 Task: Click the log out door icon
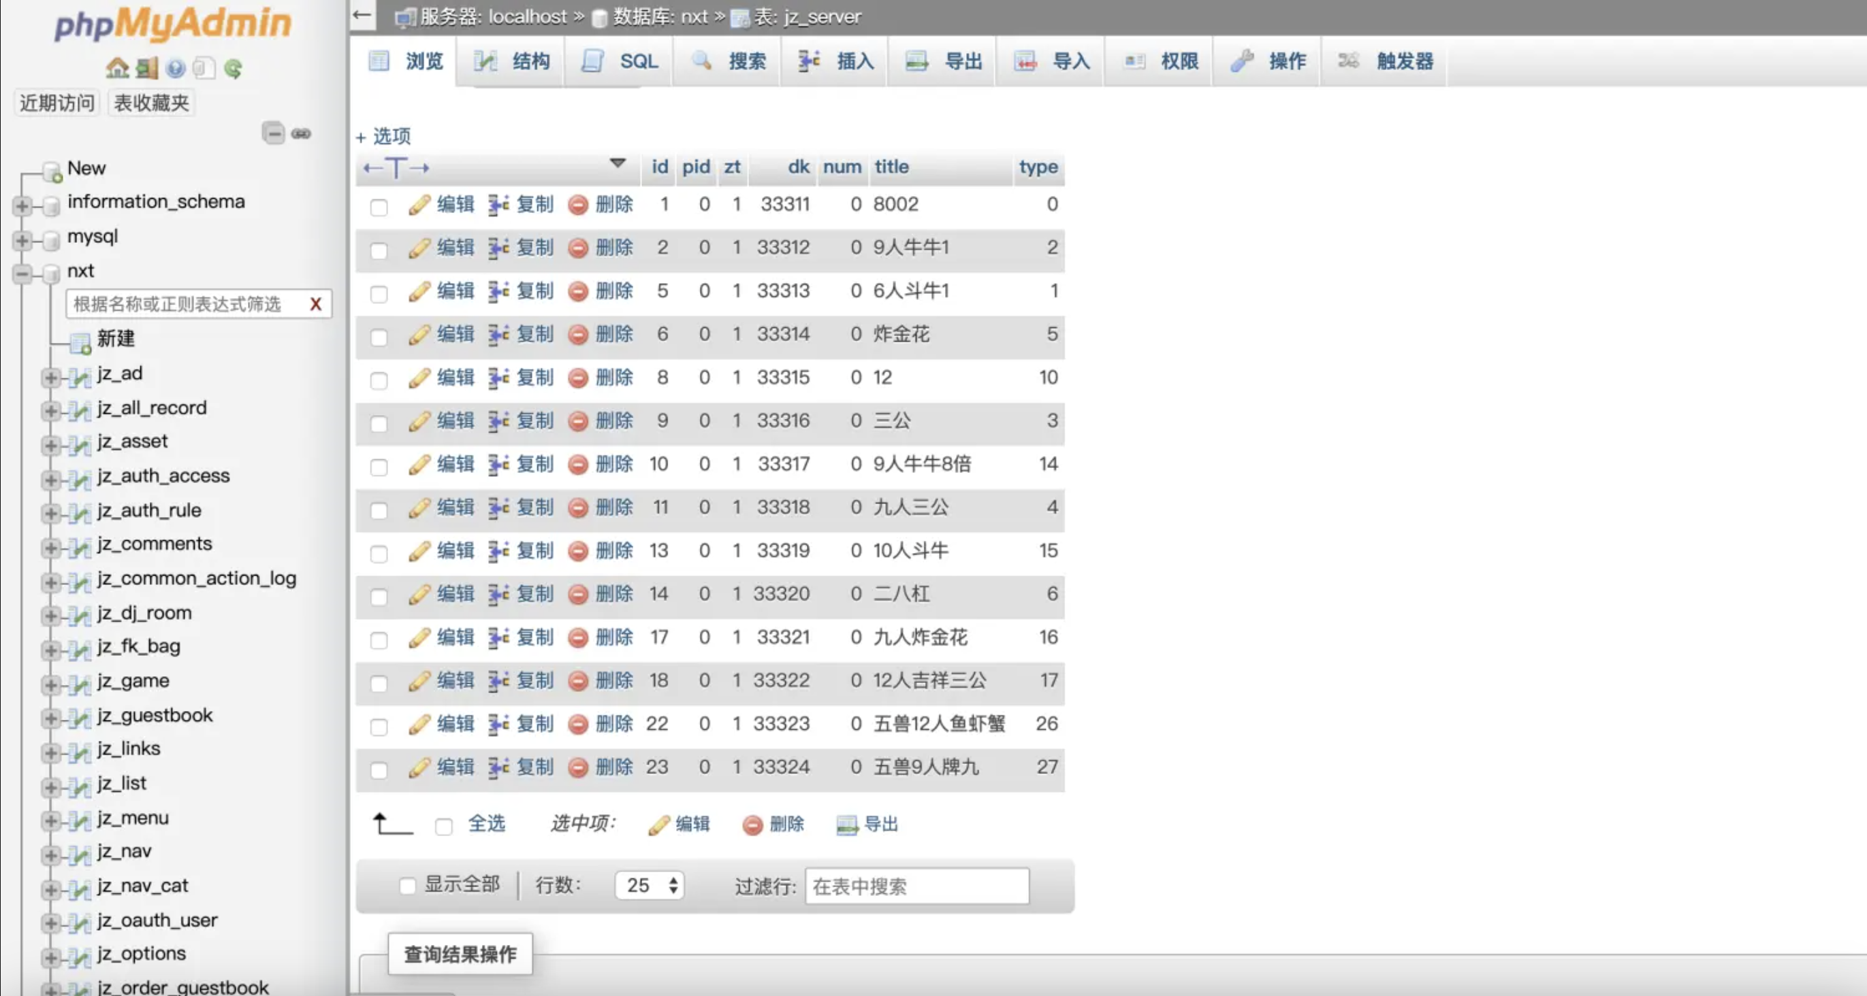pos(146,68)
